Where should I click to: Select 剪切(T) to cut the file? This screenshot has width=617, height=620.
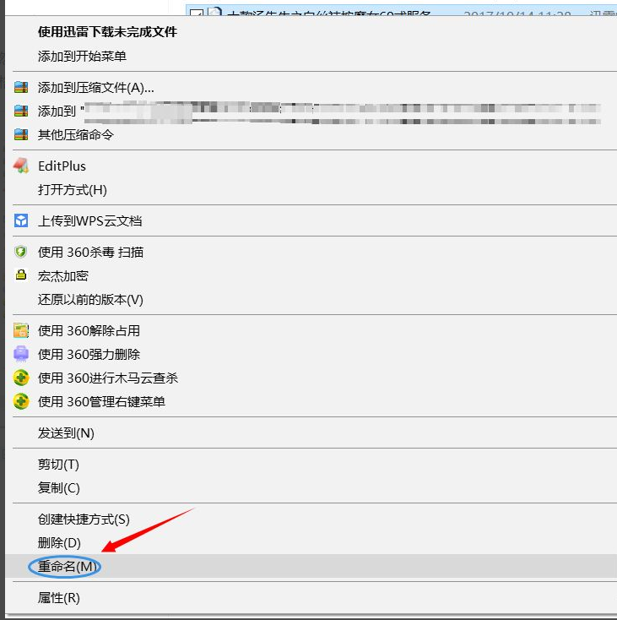(58, 464)
